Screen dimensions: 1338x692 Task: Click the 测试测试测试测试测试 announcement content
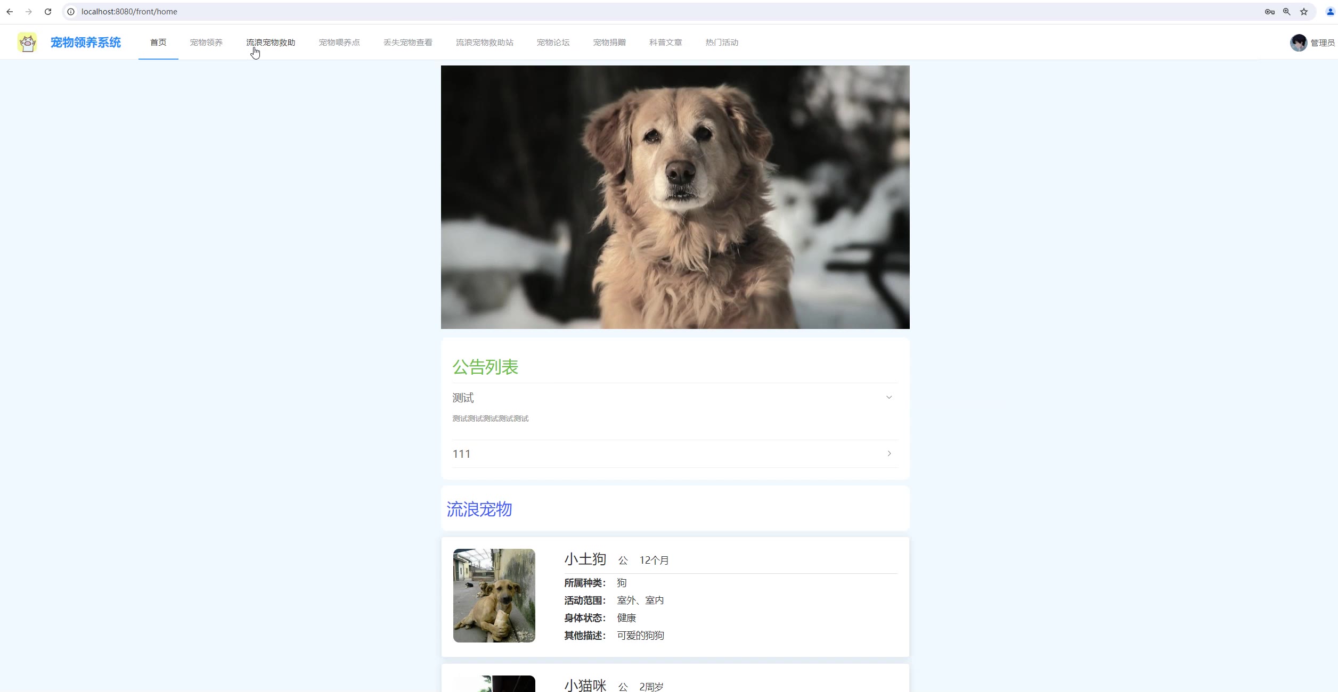tap(491, 418)
